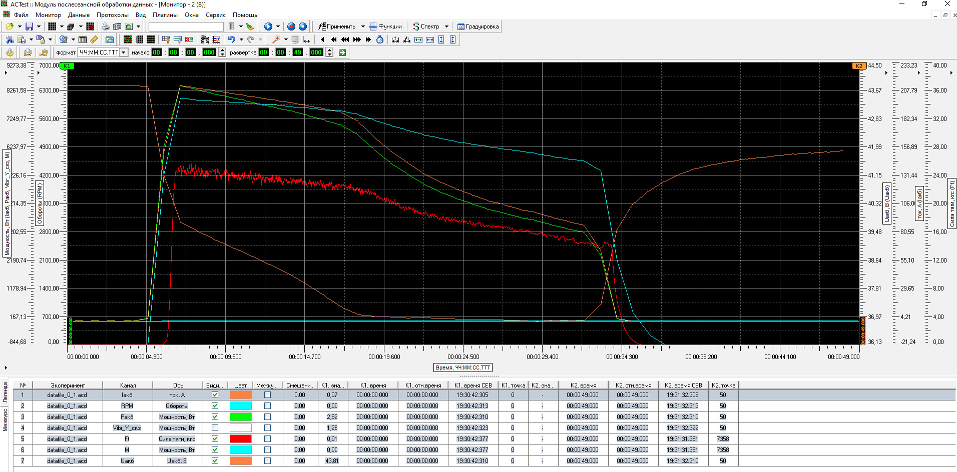Click the save floppy disk icon
The height and width of the screenshot is (472, 957).
point(29,26)
